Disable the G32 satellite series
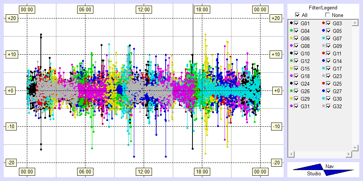The height and width of the screenshot is (181, 363). click(328, 106)
